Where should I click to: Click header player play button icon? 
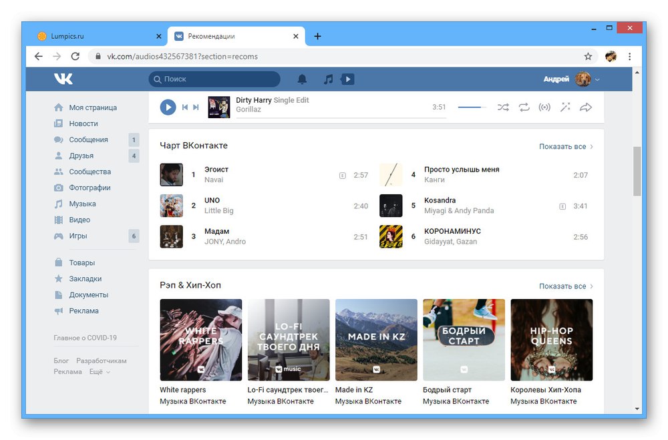click(347, 79)
